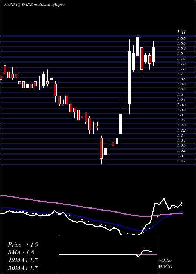Screen dimensions: 196x274
Task: Select the 1.55 price axis label
Action: pos(181,105)
